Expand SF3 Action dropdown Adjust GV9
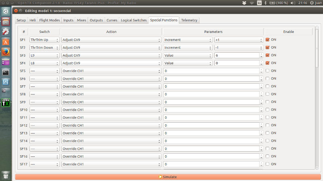Image resolution: width=323 pixels, height=181 pixels. [111, 56]
